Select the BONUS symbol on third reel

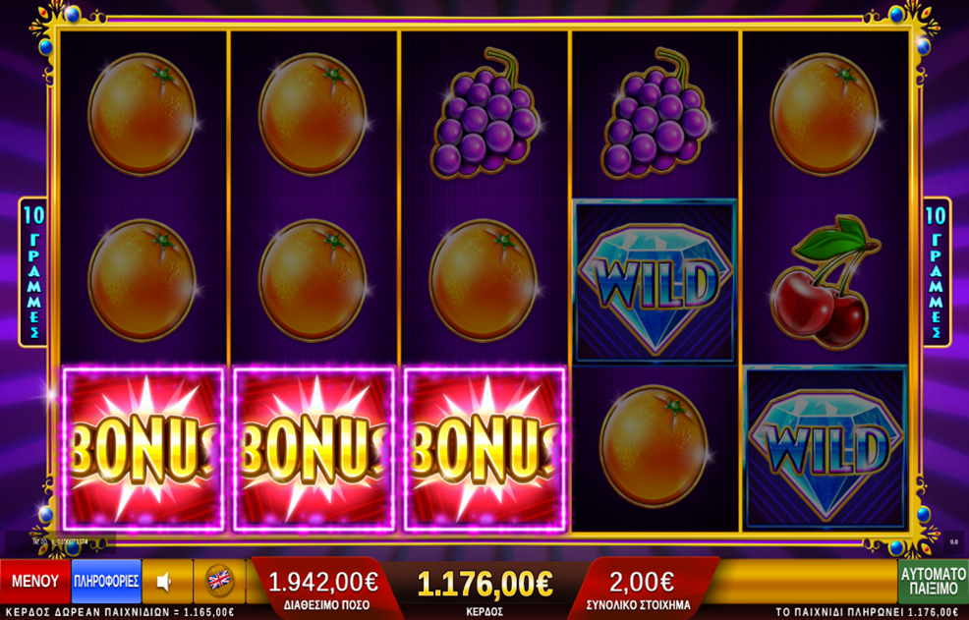pos(484,449)
